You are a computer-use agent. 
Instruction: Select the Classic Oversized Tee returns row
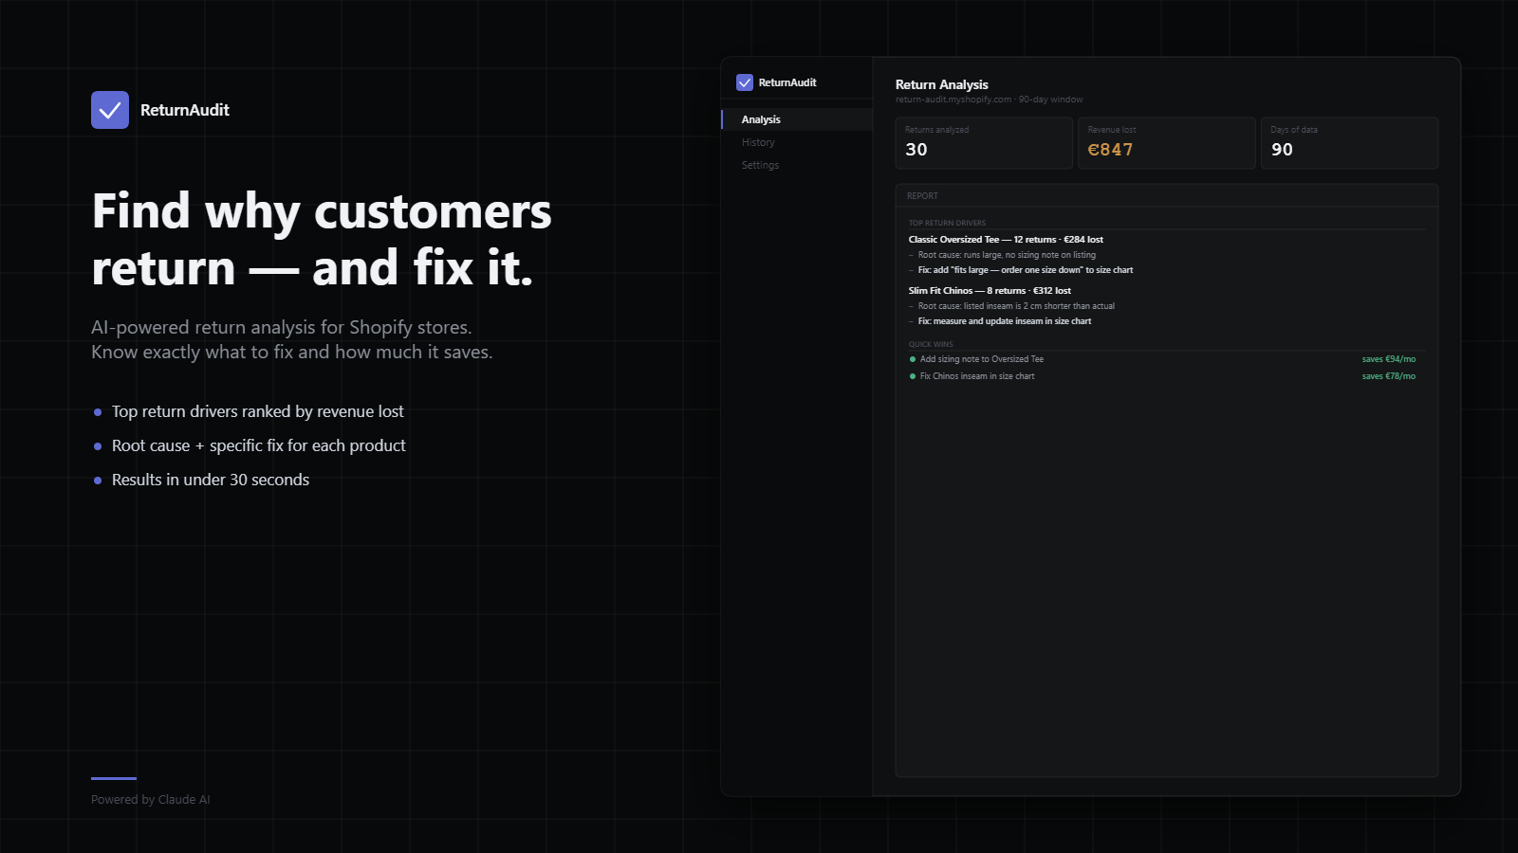point(1006,240)
